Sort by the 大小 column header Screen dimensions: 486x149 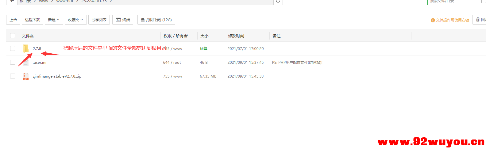coord(204,36)
